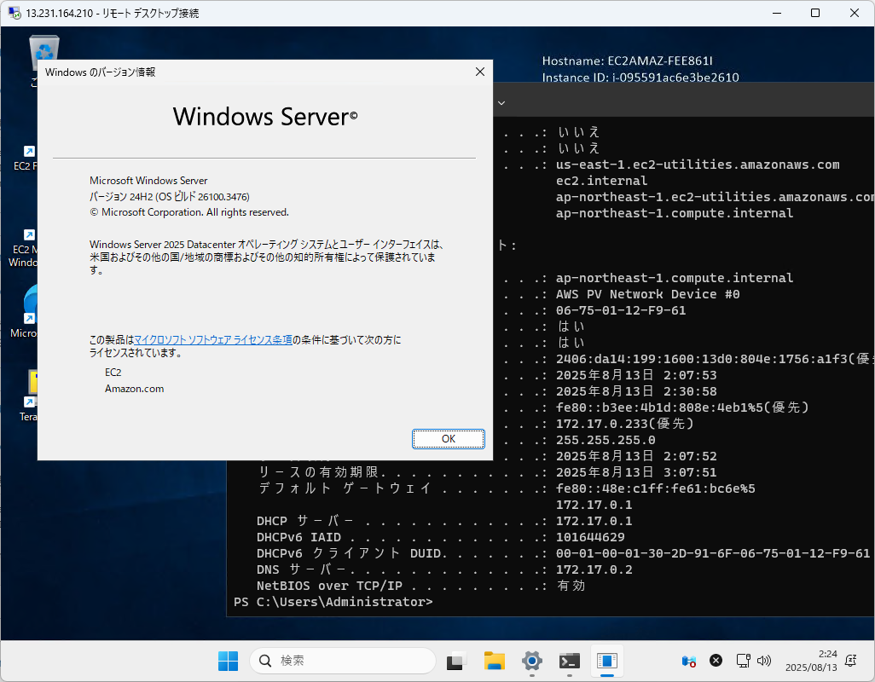Viewport: 875px width, 682px height.
Task: Open network status from the system tray
Action: pos(743,661)
